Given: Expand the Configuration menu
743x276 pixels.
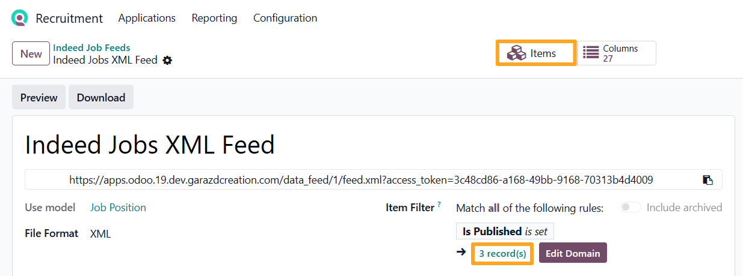Looking at the screenshot, I should click(285, 18).
